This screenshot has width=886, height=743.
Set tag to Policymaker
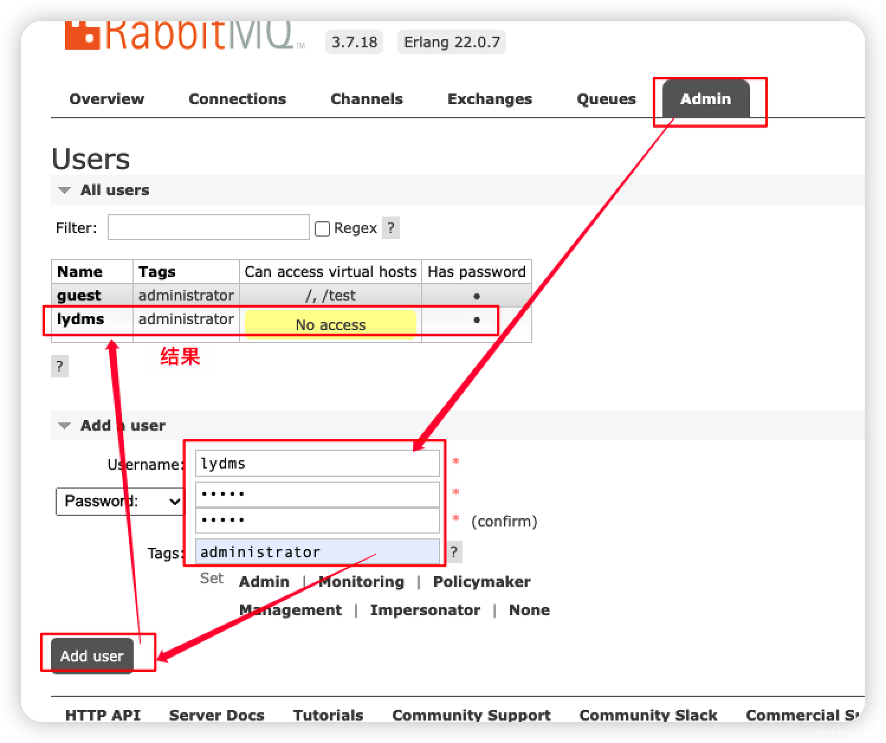482,582
